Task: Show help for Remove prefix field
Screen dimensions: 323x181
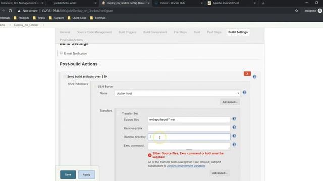Action: point(234,127)
